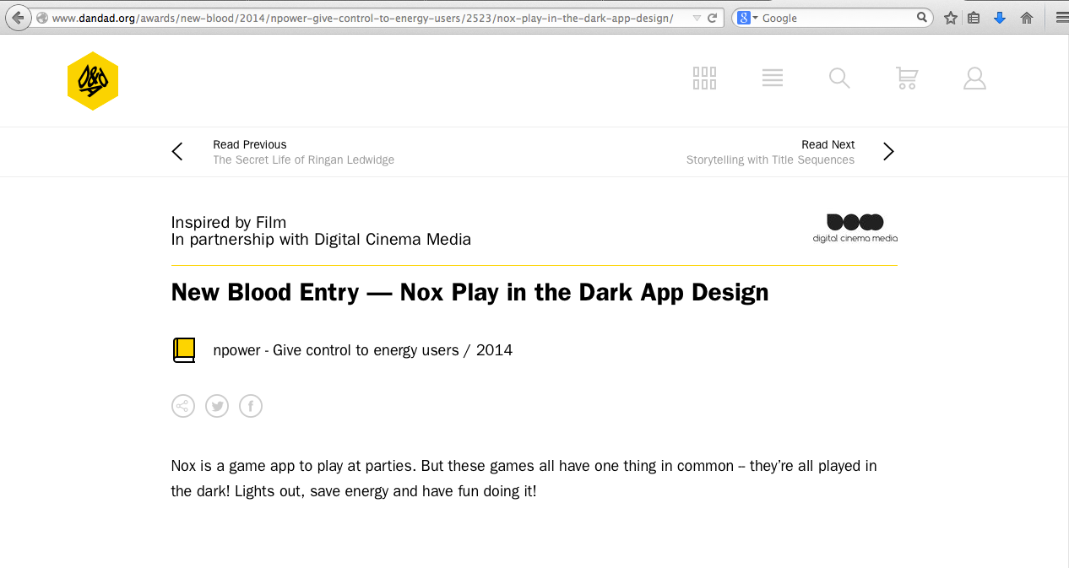Open the Google search engine dropdown
This screenshot has height=568, width=1069.
(748, 18)
